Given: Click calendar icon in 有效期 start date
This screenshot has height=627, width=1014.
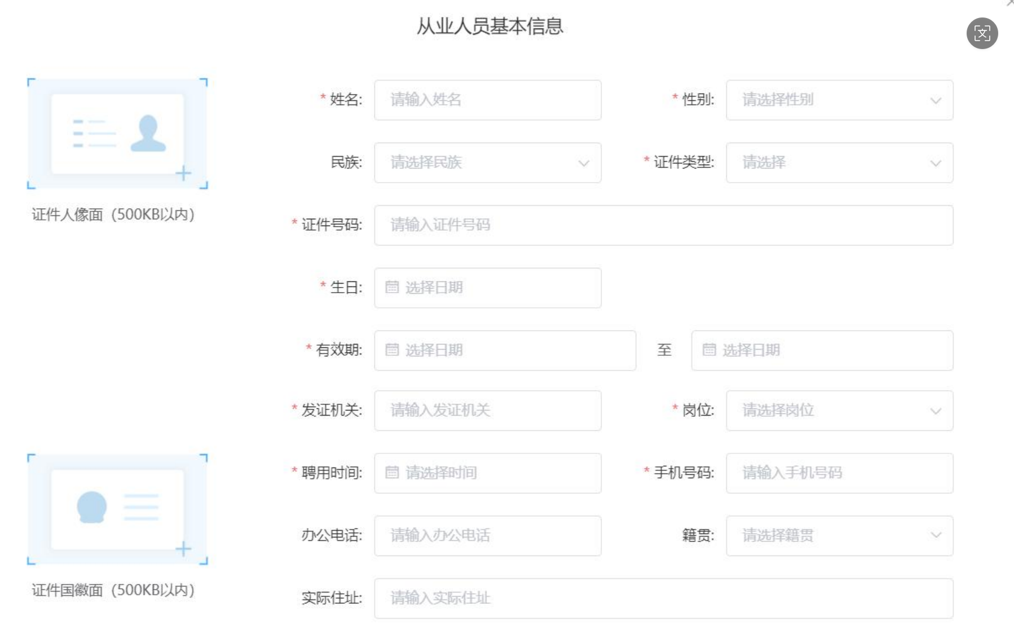Looking at the screenshot, I should pyautogui.click(x=392, y=350).
